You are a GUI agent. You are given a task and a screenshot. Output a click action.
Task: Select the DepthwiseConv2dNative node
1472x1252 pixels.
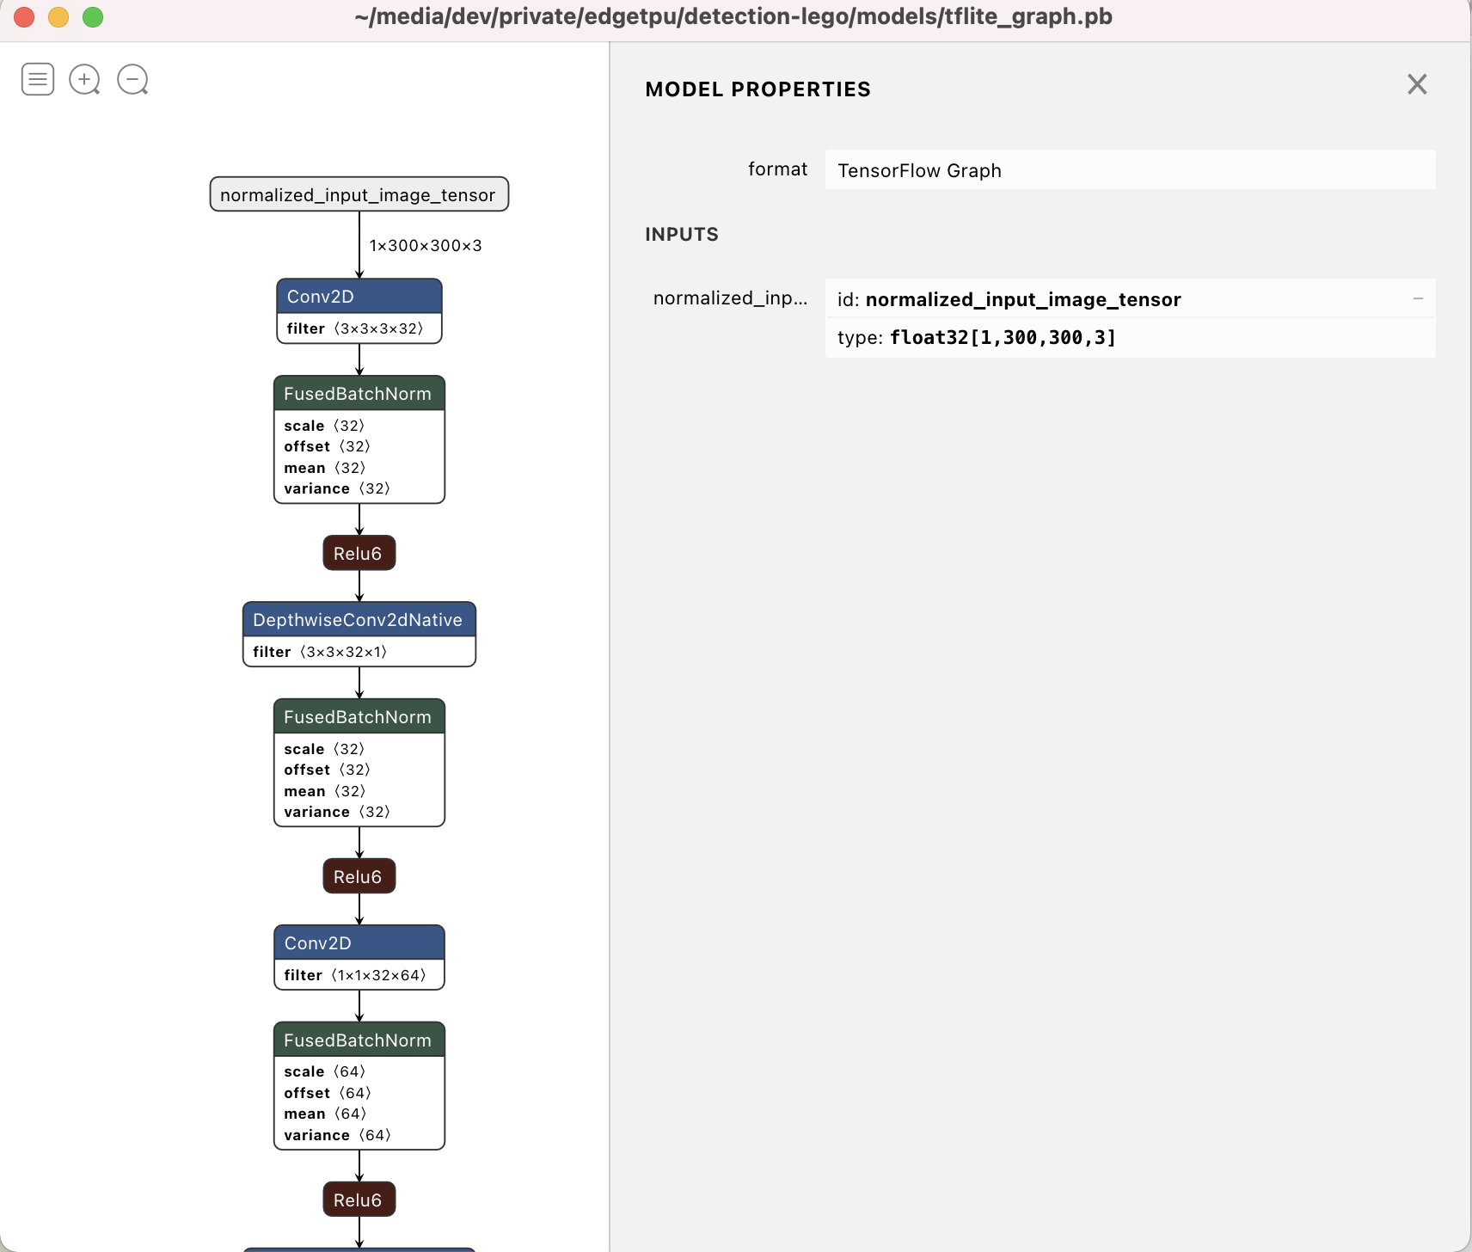click(359, 620)
